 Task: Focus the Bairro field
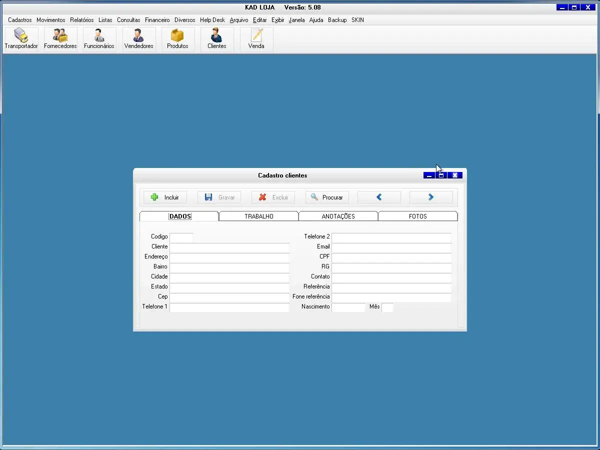point(229,267)
